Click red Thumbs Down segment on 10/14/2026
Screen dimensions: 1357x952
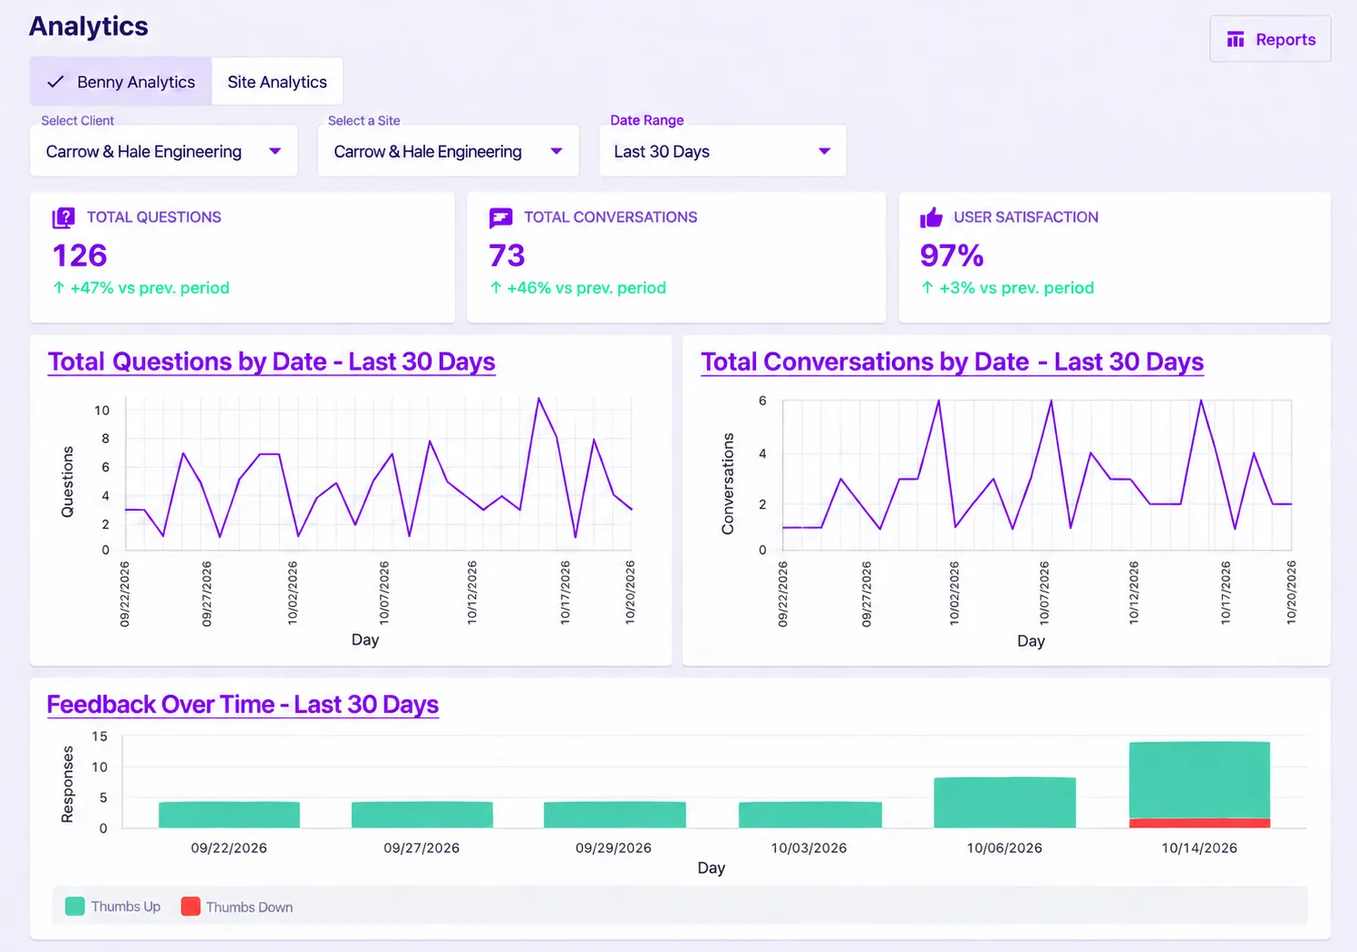point(1199,823)
